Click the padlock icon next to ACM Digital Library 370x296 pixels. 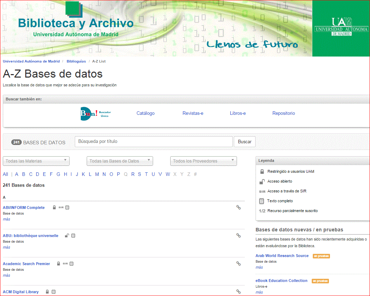click(x=47, y=291)
